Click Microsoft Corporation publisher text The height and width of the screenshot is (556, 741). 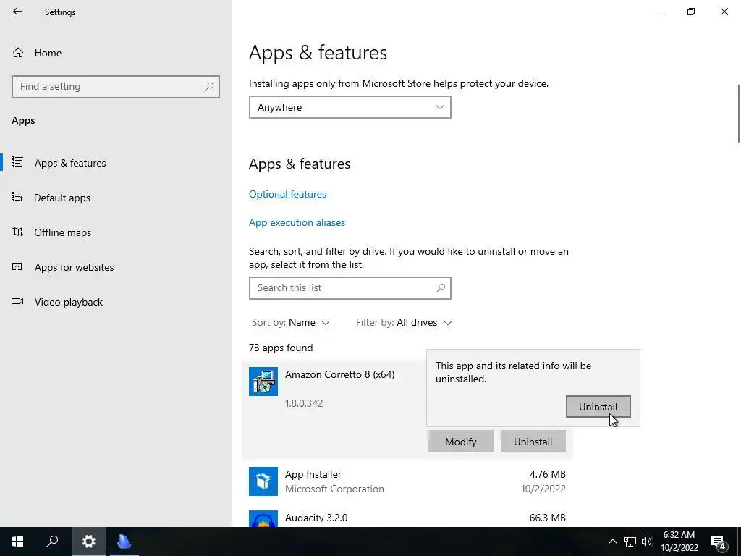(x=334, y=489)
